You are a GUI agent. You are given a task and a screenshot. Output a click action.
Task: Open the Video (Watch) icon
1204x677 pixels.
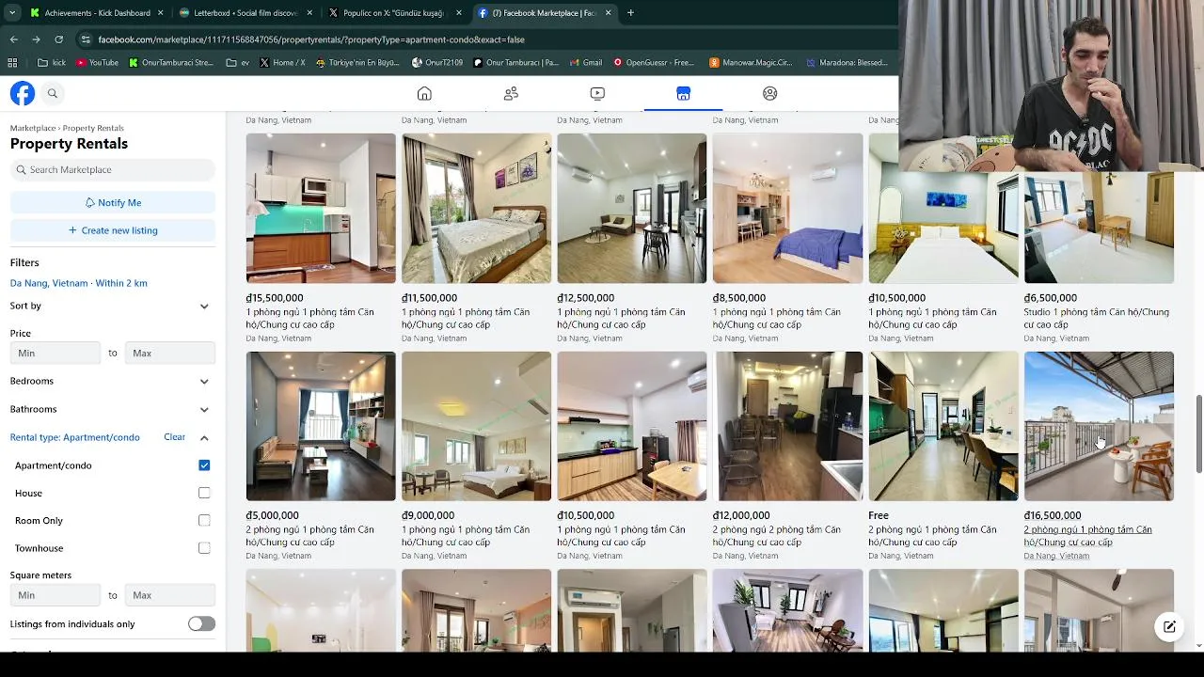[597, 93]
